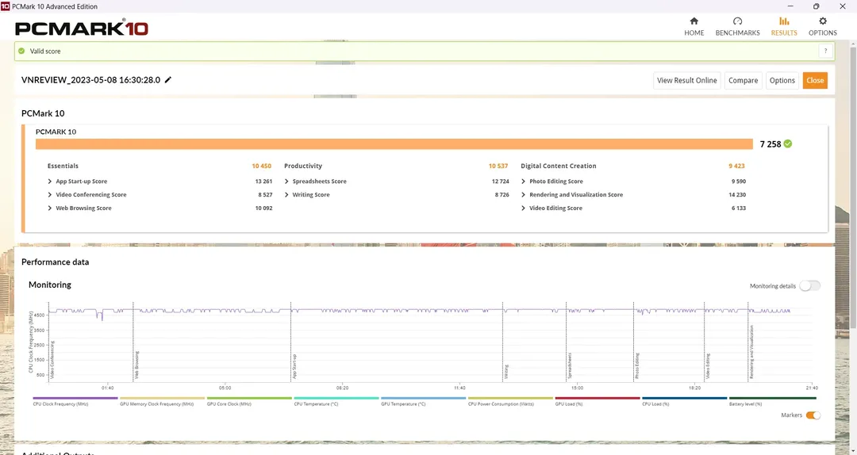The height and width of the screenshot is (455, 857).
Task: Expand the Video Conferencing Score row
Action: pos(50,195)
